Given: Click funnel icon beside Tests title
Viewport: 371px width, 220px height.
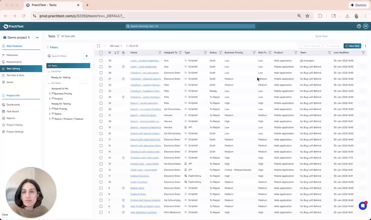Looking at the screenshot, I should (58, 36).
